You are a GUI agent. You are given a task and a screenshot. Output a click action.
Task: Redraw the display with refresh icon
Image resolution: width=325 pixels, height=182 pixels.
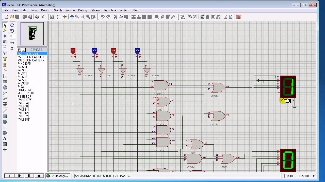(x=52, y=17)
